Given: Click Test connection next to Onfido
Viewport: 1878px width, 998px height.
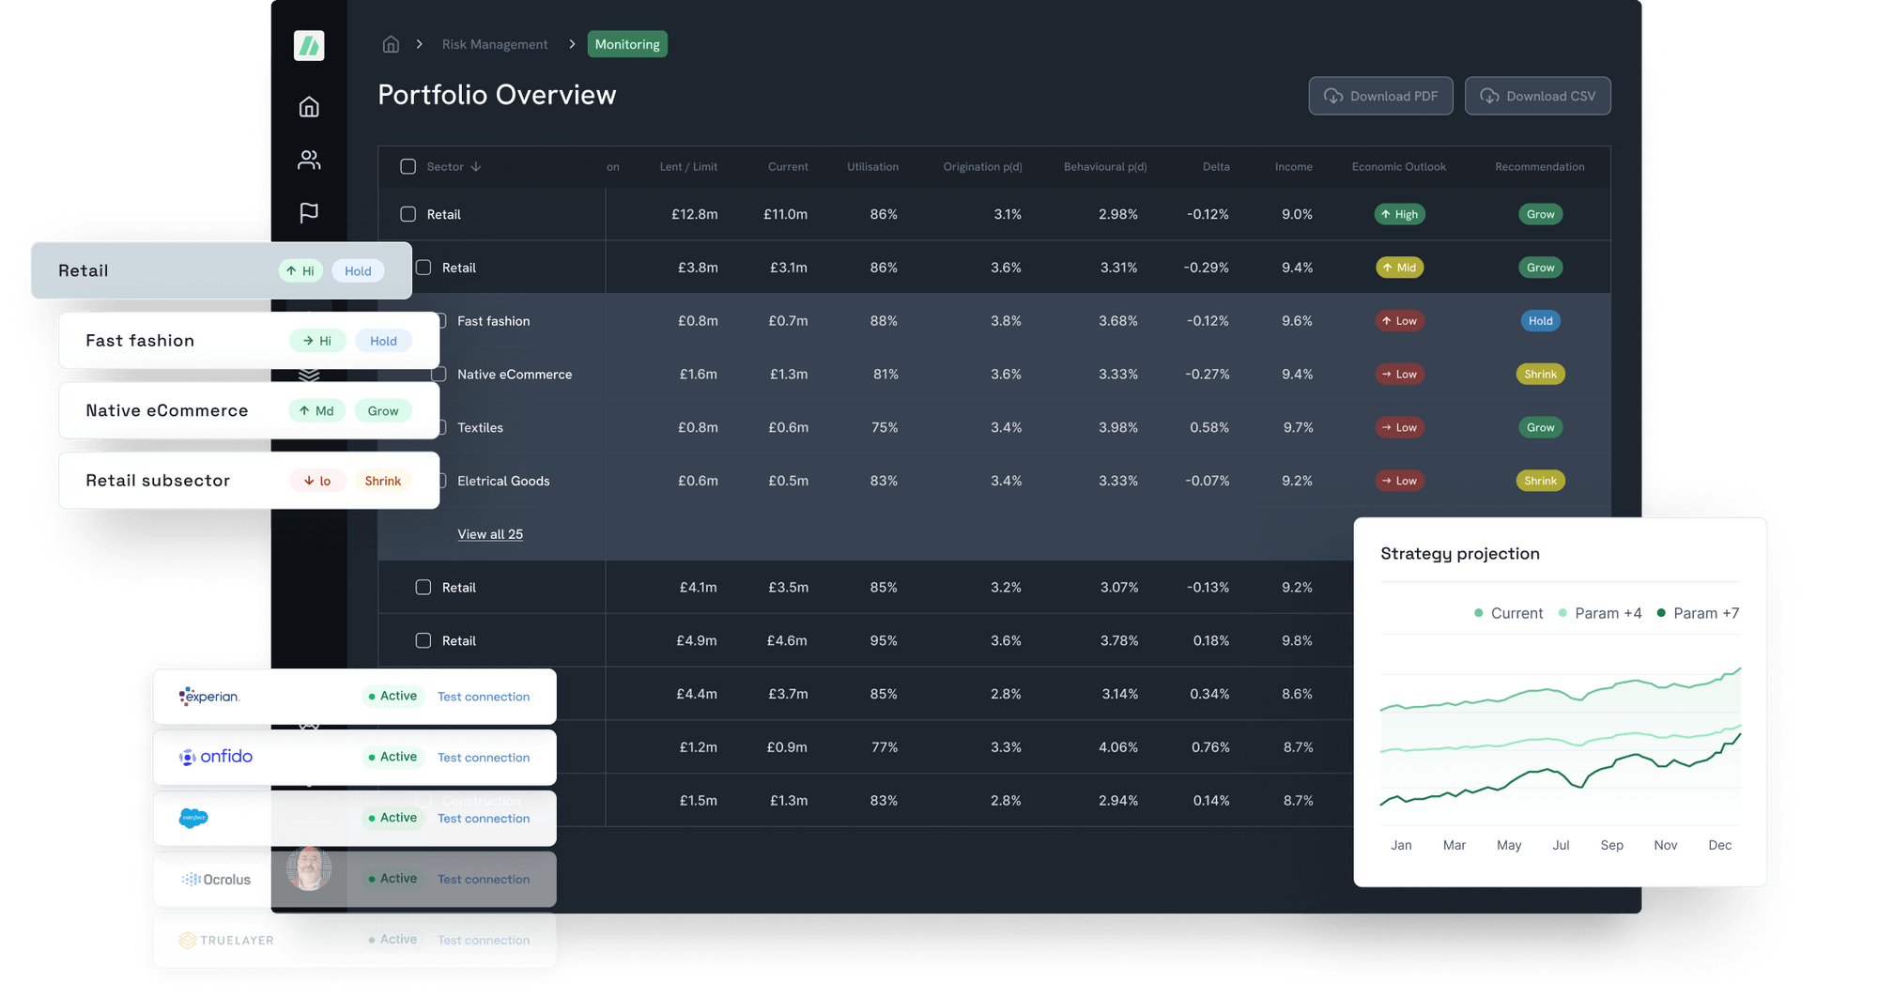Looking at the screenshot, I should (484, 757).
